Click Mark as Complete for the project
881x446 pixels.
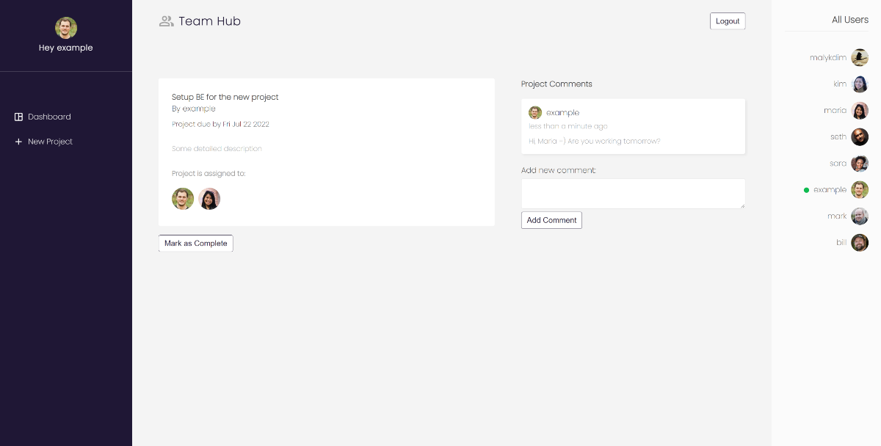pos(195,243)
